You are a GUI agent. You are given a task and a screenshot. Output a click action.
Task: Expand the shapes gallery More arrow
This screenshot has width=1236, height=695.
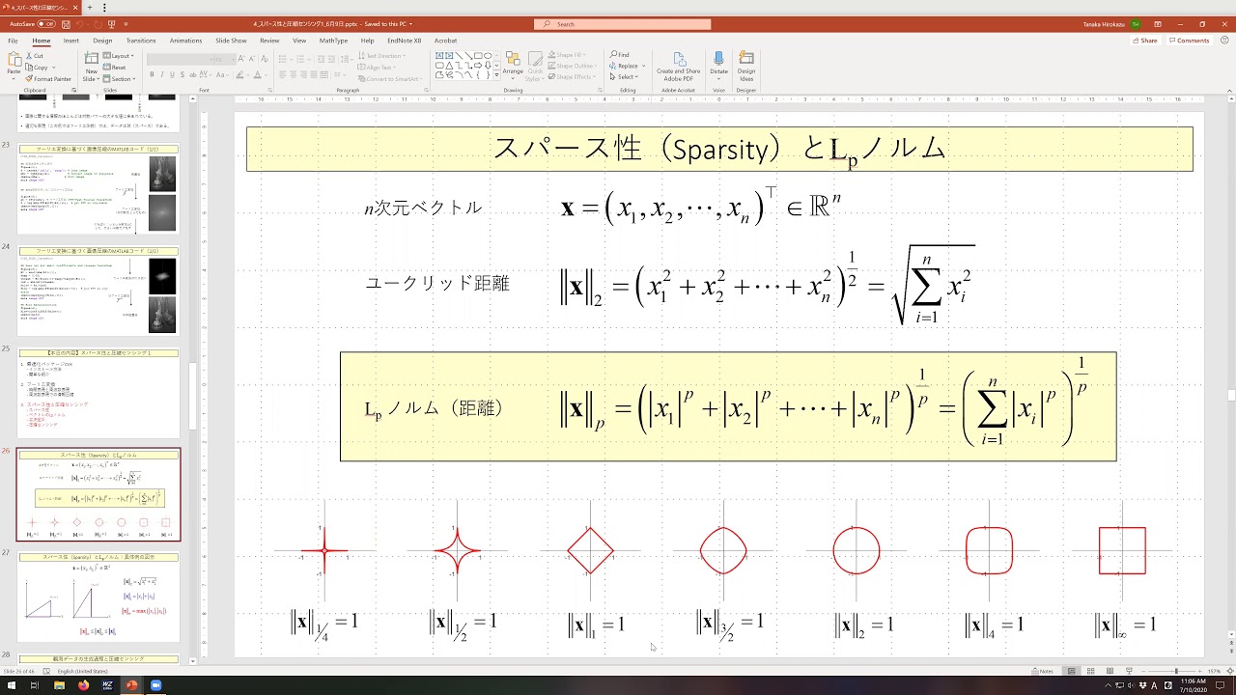[497, 74]
